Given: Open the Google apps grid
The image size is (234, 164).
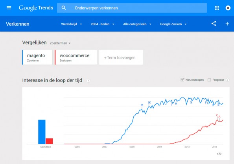Looking at the screenshot, I should [217, 8].
